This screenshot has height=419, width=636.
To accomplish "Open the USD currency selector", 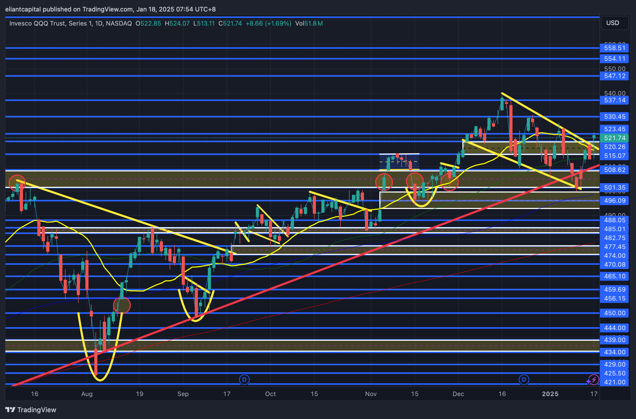I will pos(614,23).
